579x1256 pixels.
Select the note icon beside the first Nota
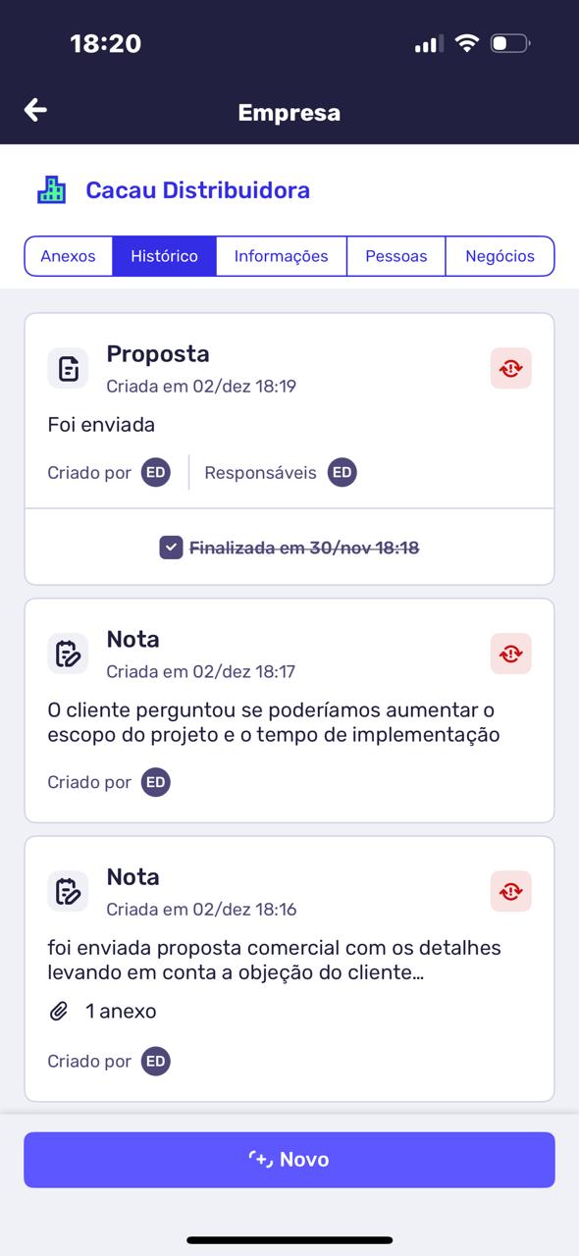(x=67, y=652)
